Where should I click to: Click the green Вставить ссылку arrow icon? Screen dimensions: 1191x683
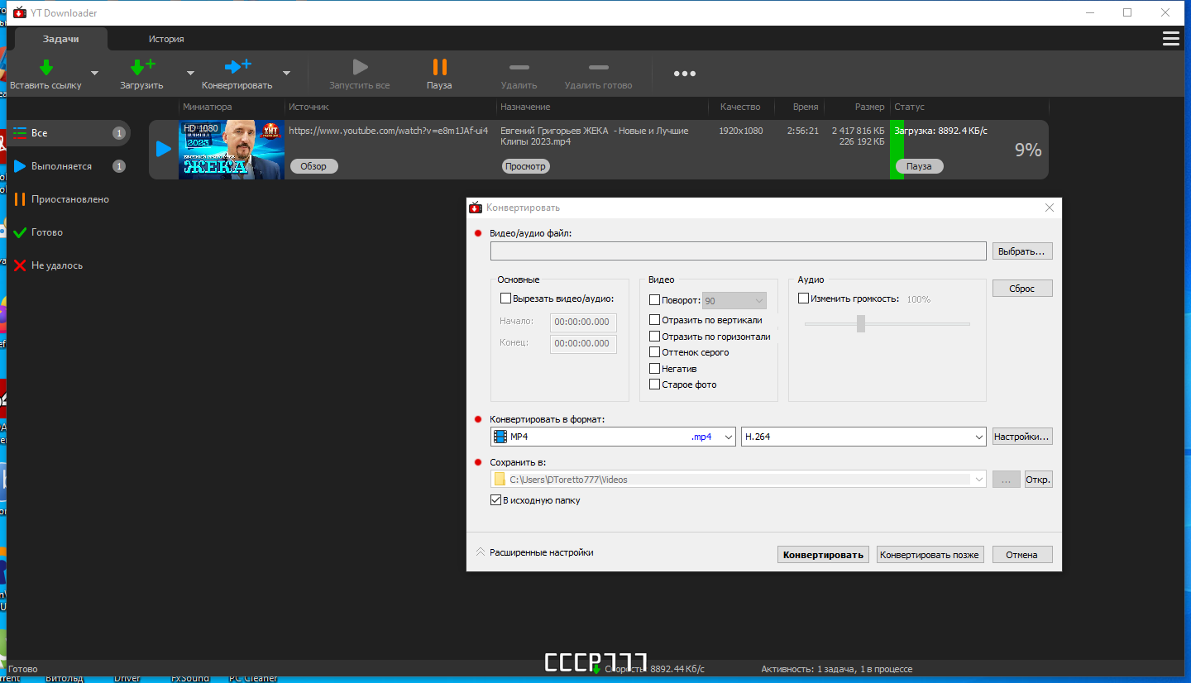coord(46,67)
